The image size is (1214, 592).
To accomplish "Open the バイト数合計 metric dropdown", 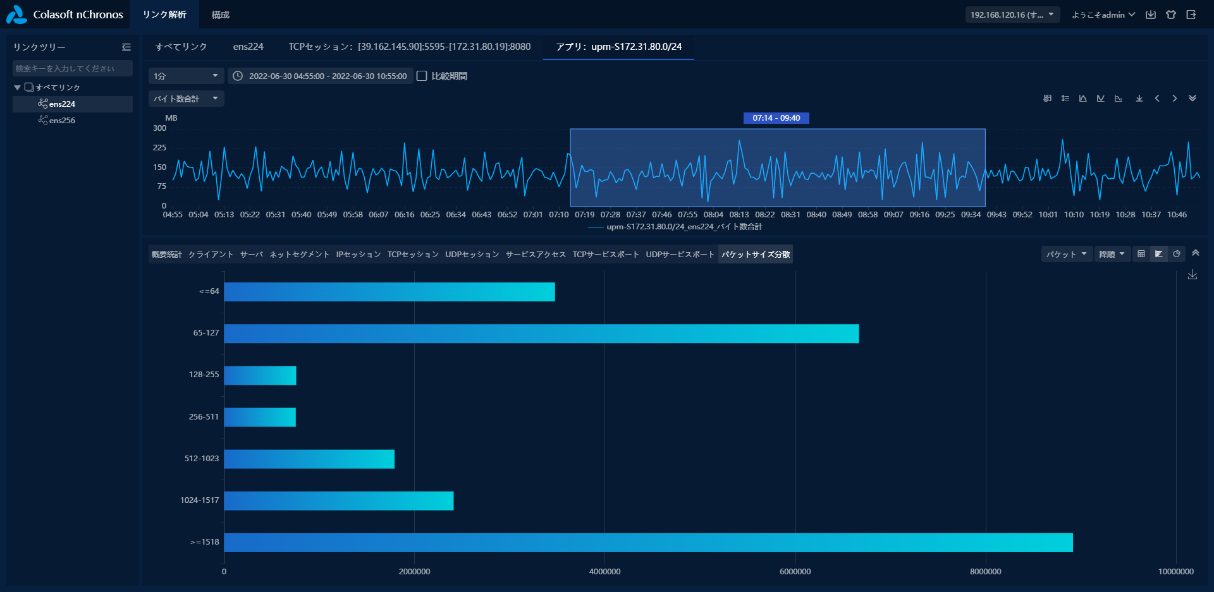I will click(x=186, y=99).
